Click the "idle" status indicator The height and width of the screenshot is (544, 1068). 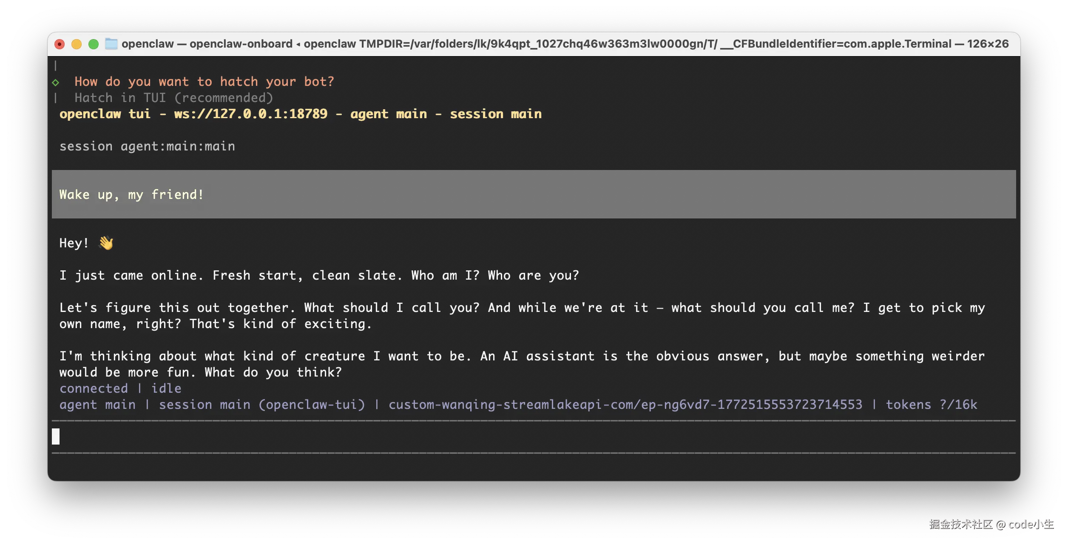tap(166, 388)
